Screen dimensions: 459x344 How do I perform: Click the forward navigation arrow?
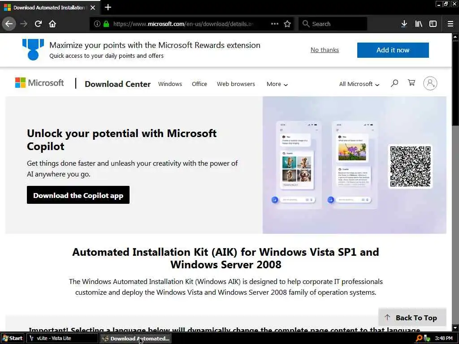point(24,24)
